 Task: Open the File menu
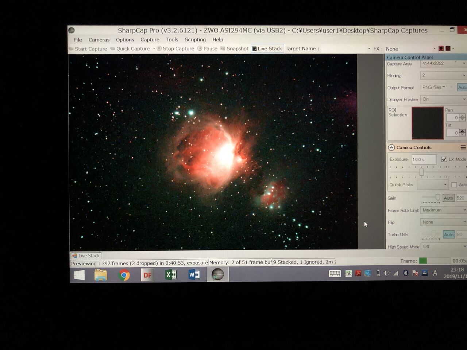tap(78, 40)
